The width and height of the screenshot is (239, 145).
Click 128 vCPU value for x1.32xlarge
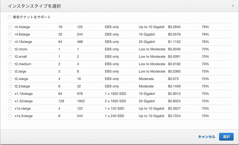pos(61,101)
